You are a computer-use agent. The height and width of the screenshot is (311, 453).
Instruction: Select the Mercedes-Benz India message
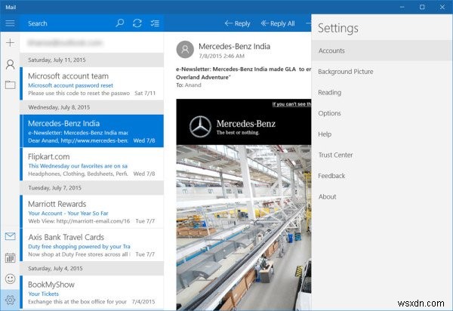92,131
